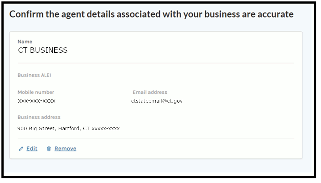Screen dimensions: 321x183
Task: Click the 'Confirm the agent details' heading
Action: click(x=151, y=14)
